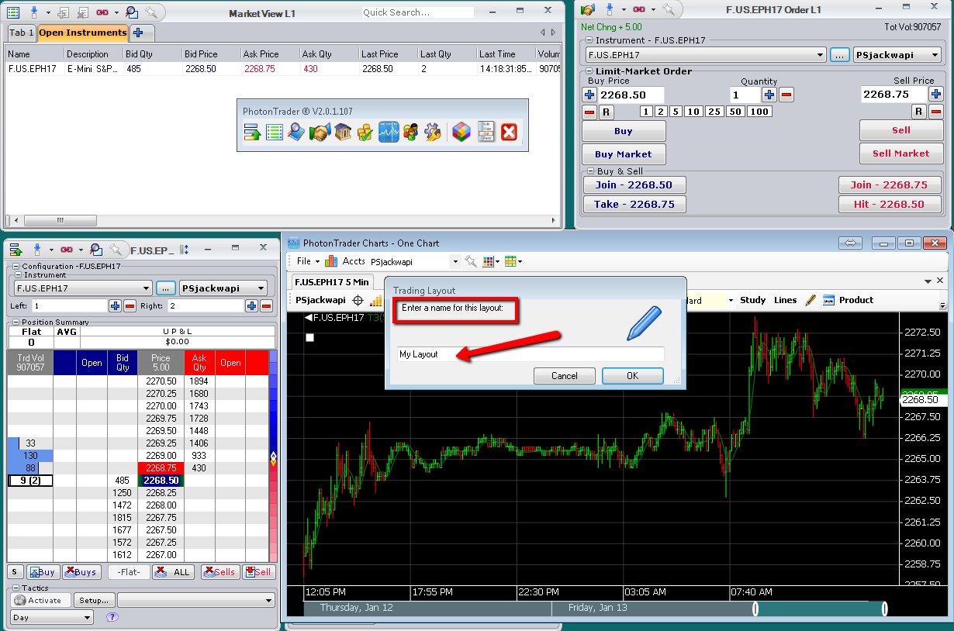This screenshot has width=954, height=631.
Task: Click the color grid icon in Charts toolbar
Action: click(x=489, y=261)
